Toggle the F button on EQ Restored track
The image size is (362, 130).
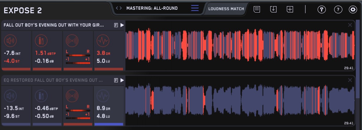click(x=116, y=80)
